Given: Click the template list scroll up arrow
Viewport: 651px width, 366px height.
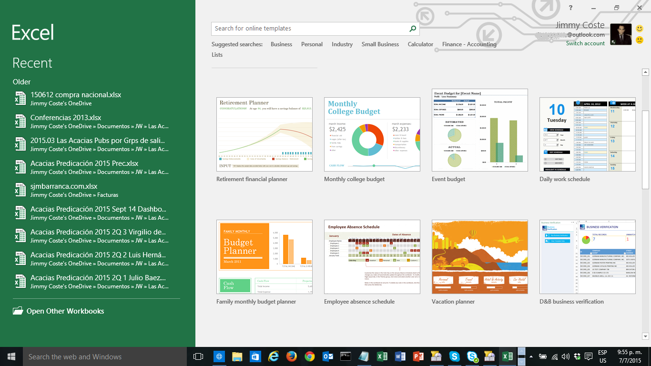Looking at the screenshot, I should click(646, 72).
